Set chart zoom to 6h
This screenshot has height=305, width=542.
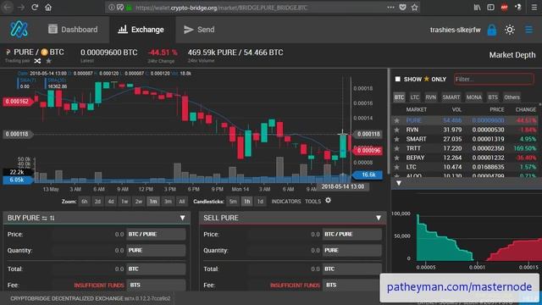click(x=85, y=202)
